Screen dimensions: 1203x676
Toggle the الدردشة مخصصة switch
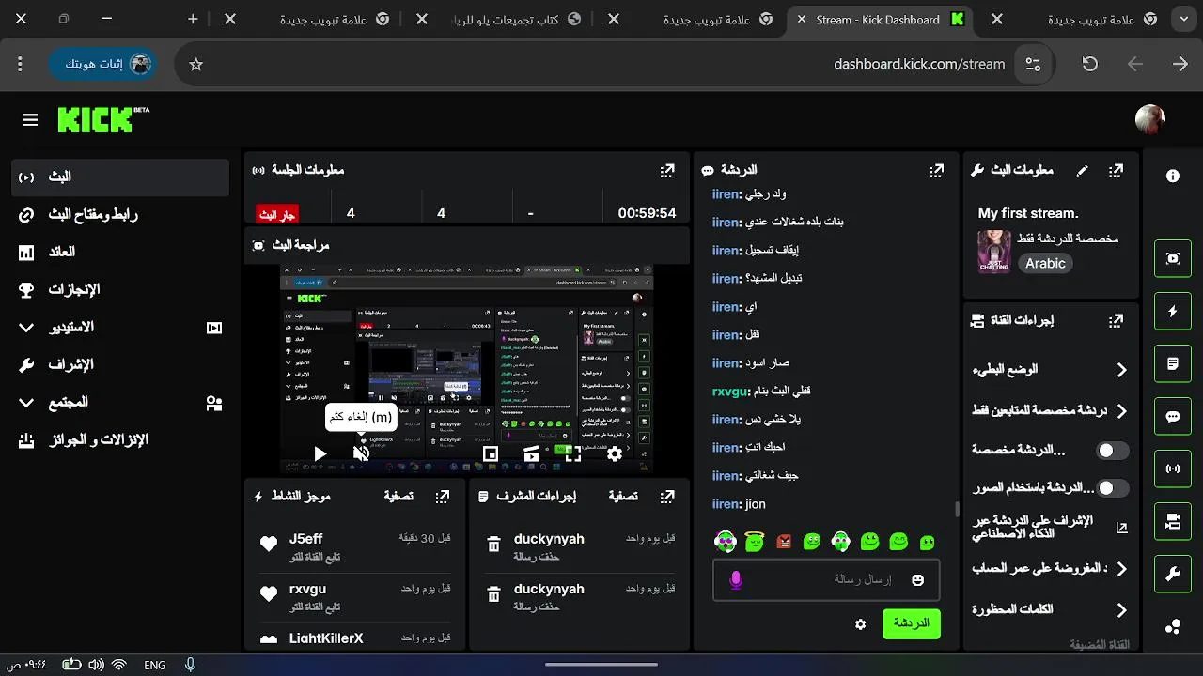pos(1113,451)
